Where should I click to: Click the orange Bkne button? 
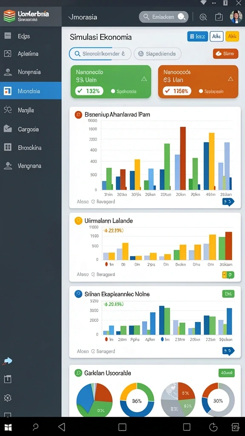[225, 54]
